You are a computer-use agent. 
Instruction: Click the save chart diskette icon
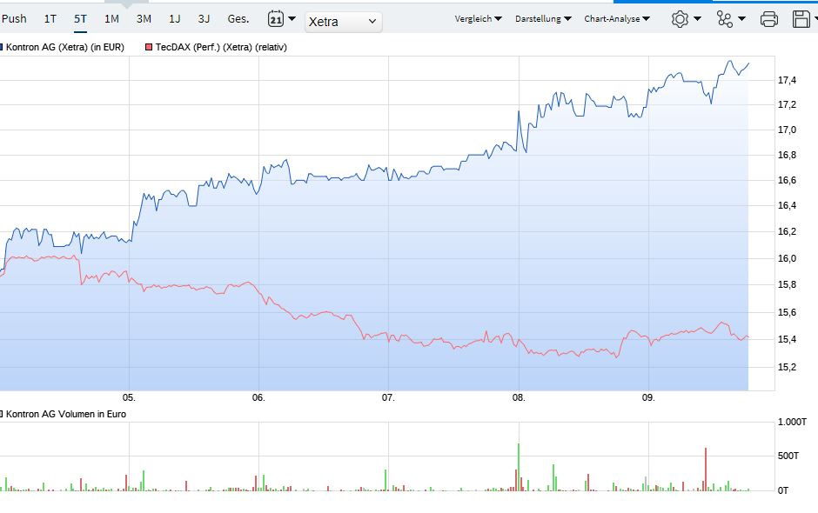pos(801,18)
